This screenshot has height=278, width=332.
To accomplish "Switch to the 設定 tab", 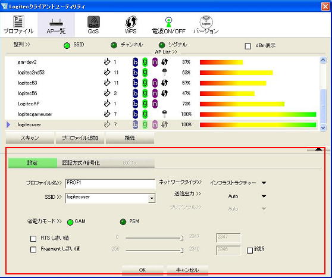I will click(33, 163).
